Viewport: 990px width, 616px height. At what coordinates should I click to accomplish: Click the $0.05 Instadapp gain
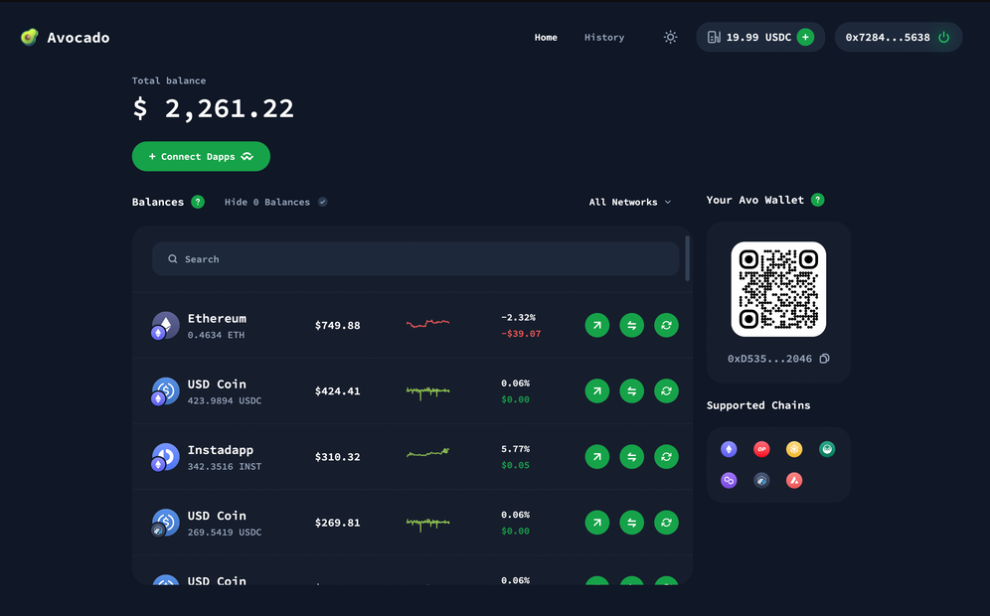[515, 465]
